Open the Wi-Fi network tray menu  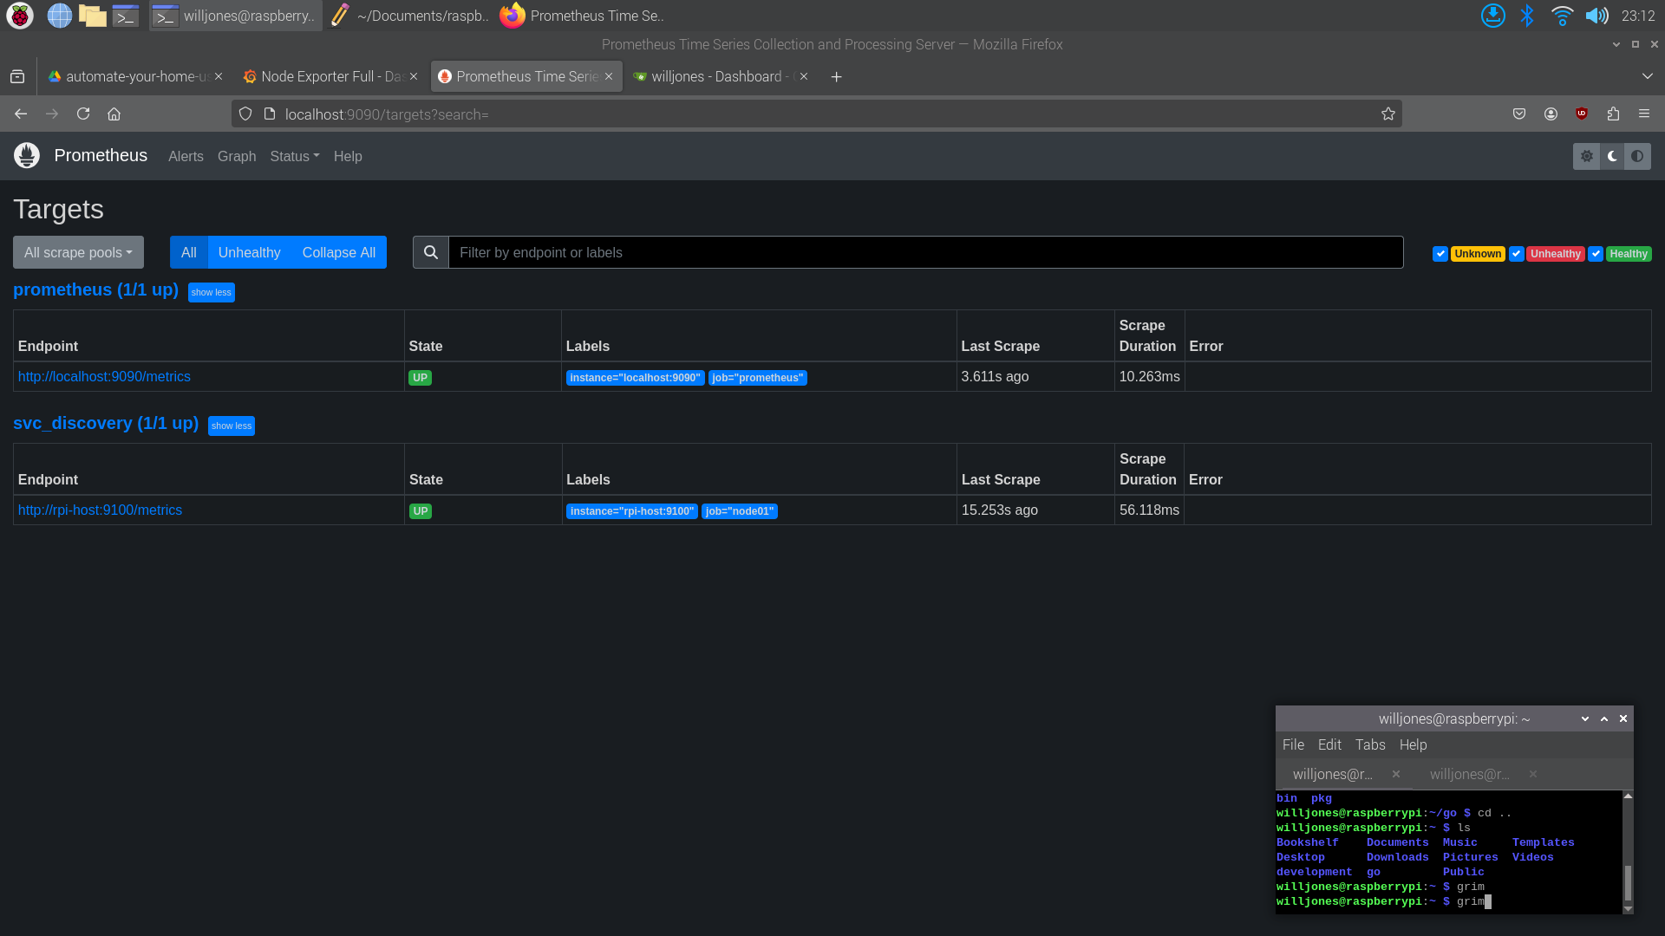click(x=1562, y=16)
